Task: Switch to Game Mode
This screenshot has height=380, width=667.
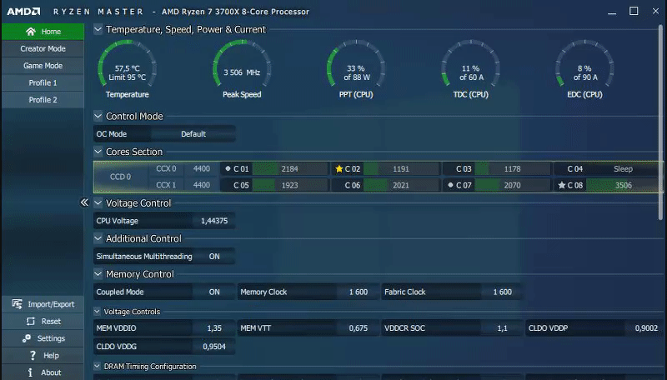Action: 43,66
